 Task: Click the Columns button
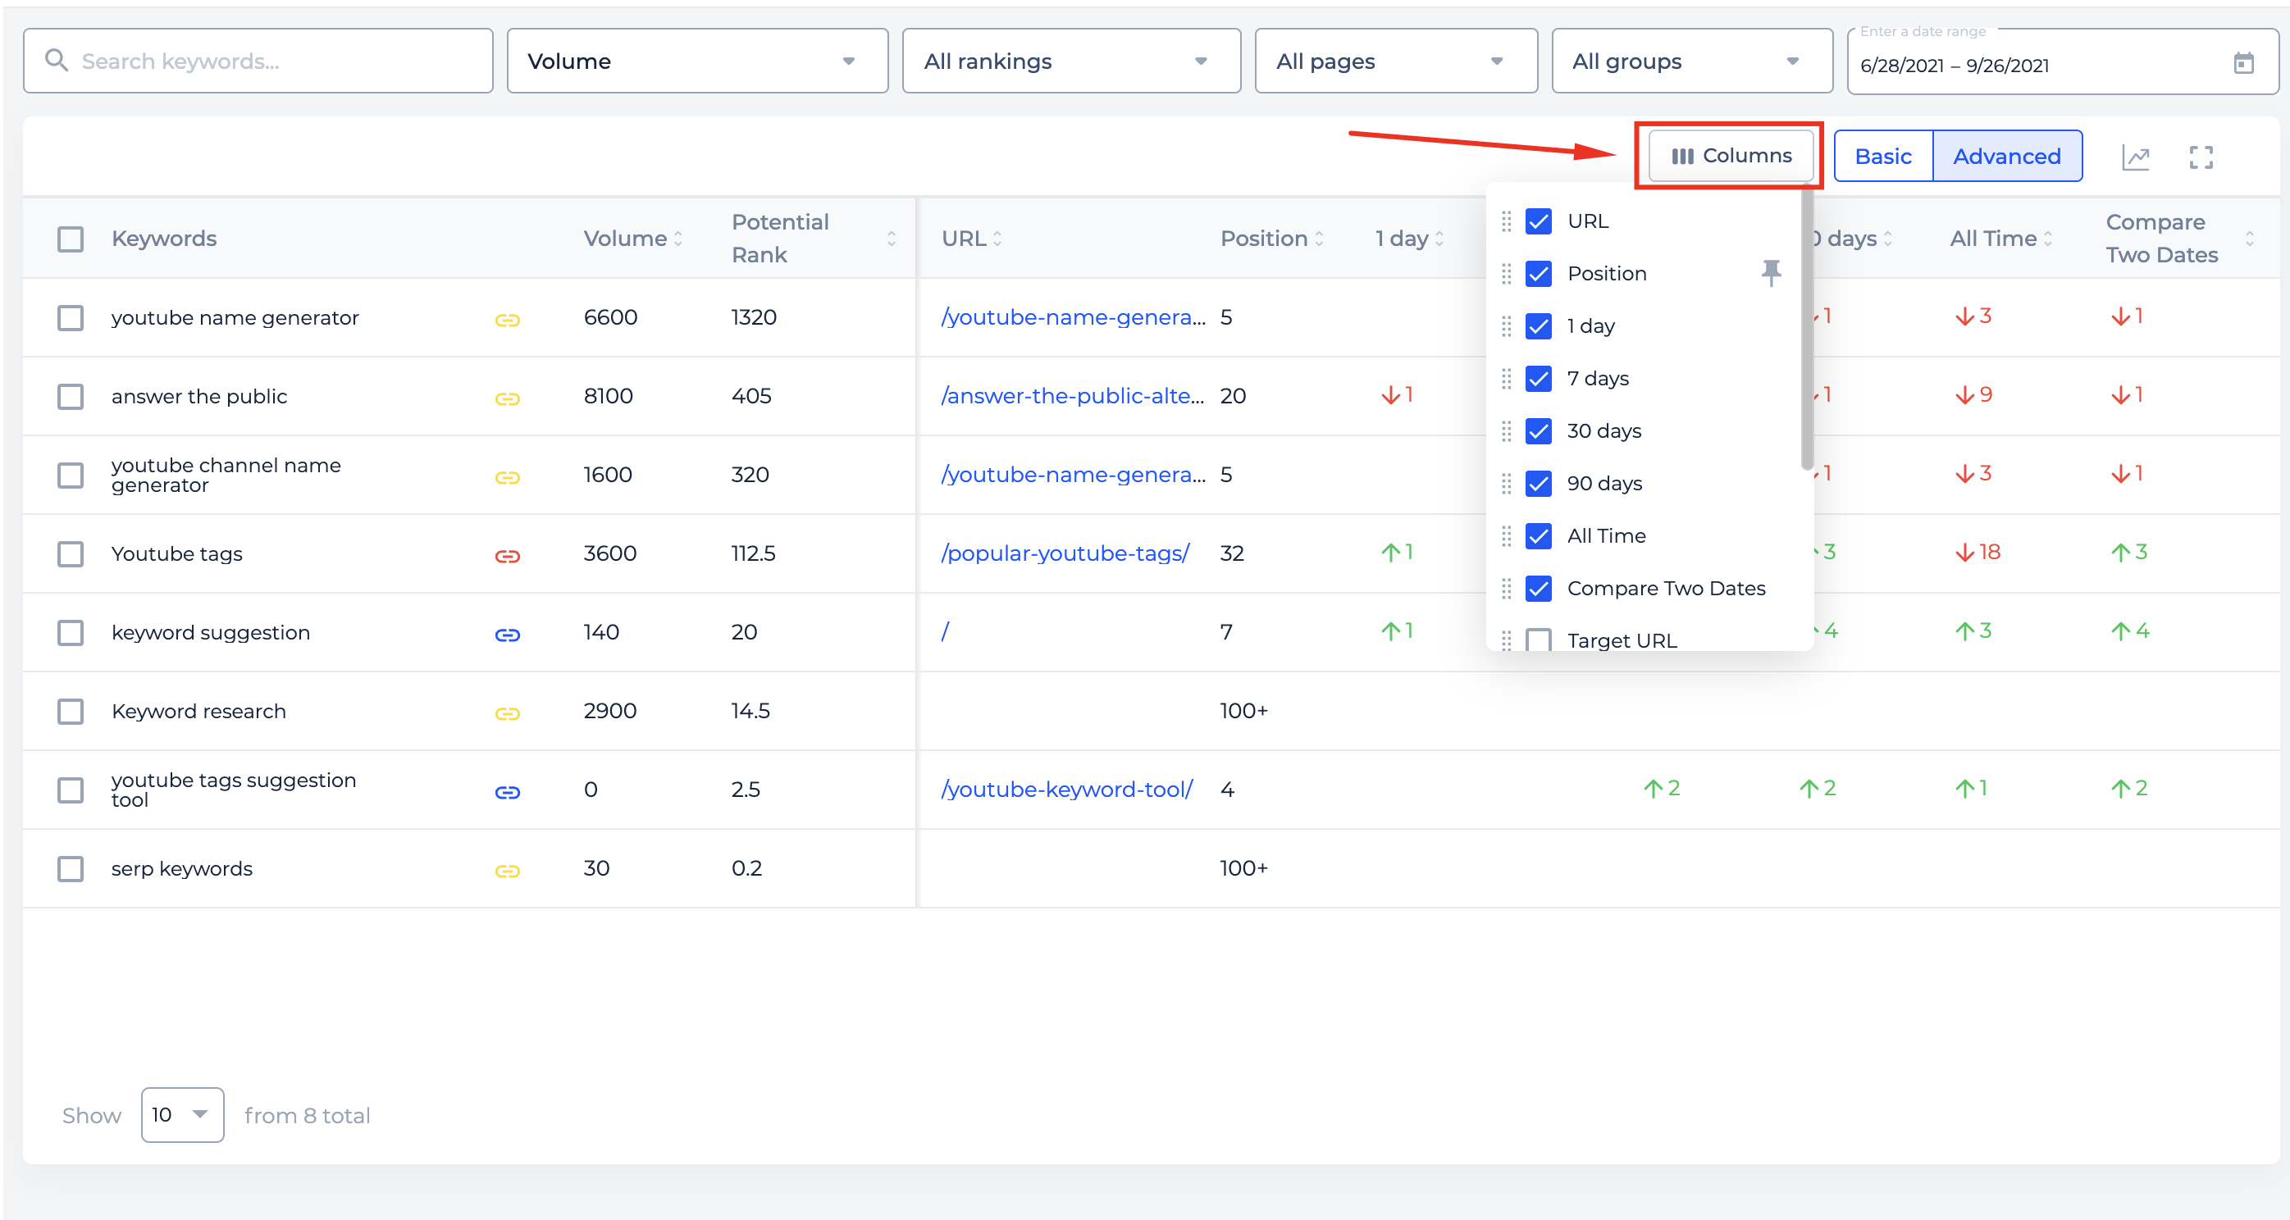point(1730,157)
